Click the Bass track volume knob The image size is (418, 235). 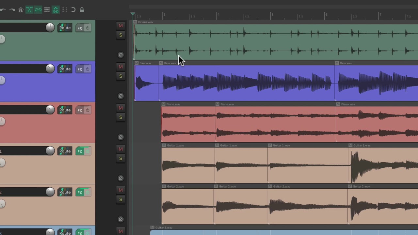[50, 69]
